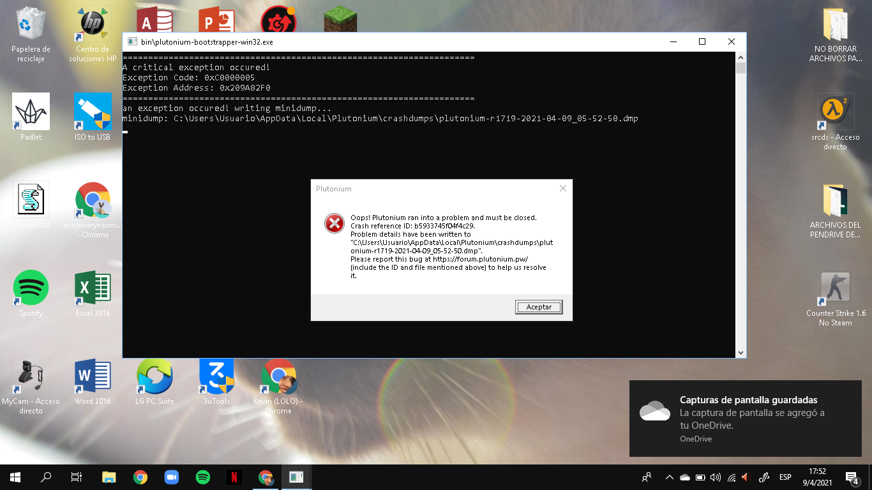Image resolution: width=872 pixels, height=490 pixels.
Task: Open Spotify desktop shortcut
Action: pos(31,293)
